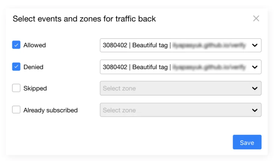Click the Allowed label text
278x161 pixels.
click(x=34, y=45)
